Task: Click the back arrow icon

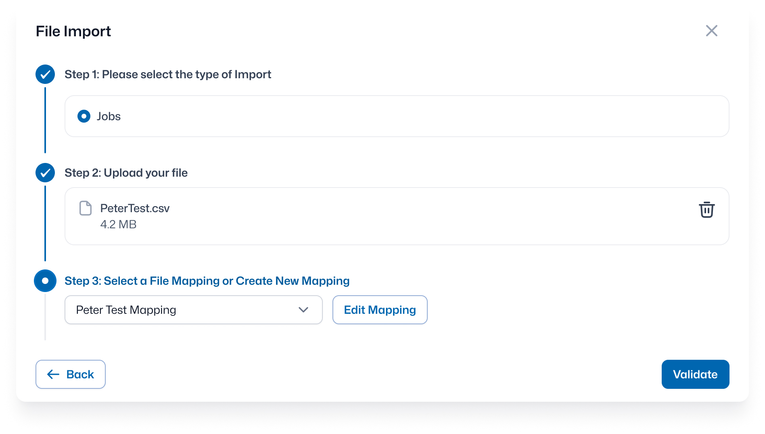Action: (52, 374)
